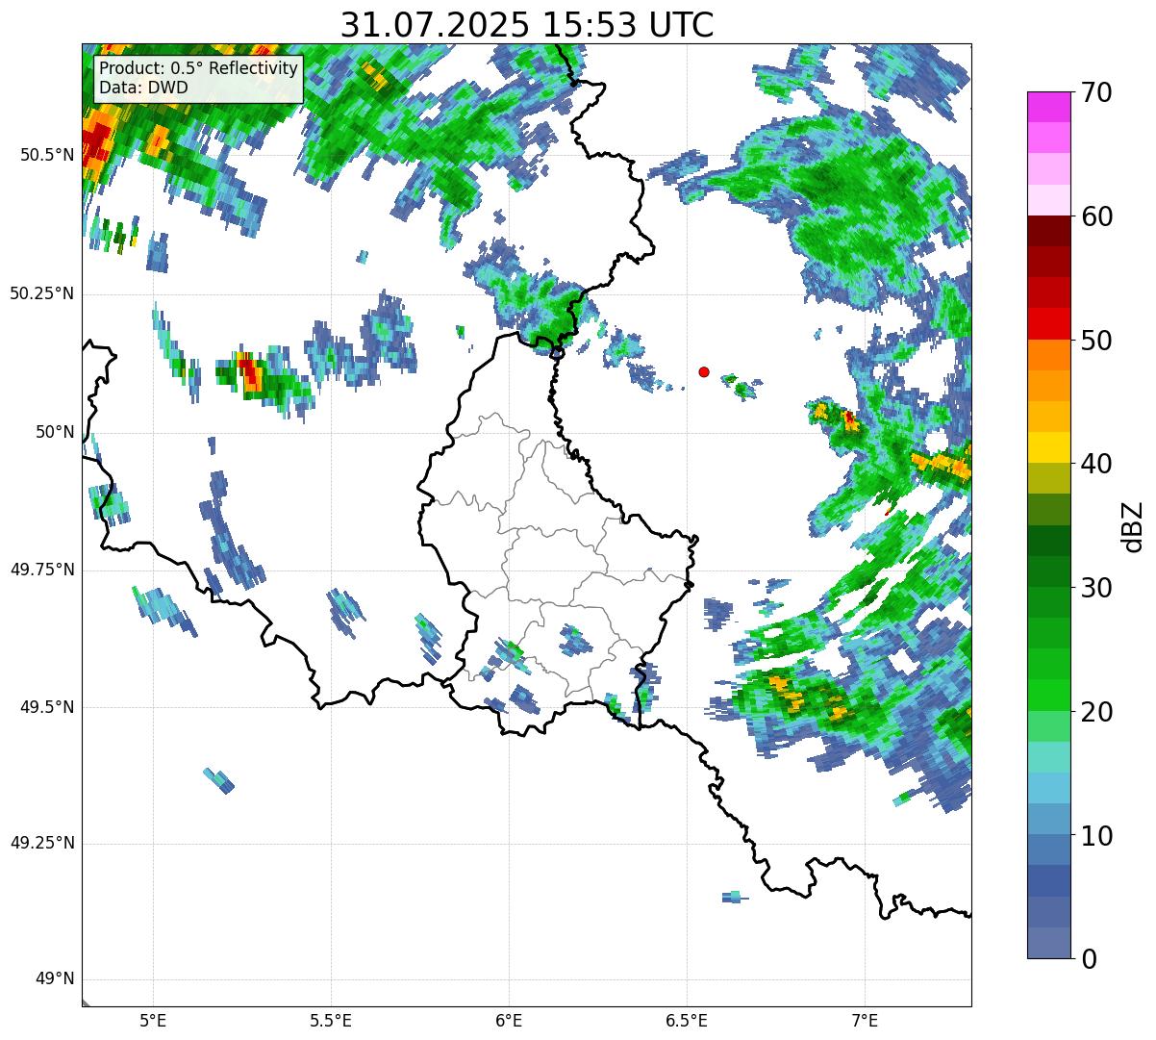1156x1040 pixels.
Task: Click the 5°E longitude label
Action: tap(153, 1021)
